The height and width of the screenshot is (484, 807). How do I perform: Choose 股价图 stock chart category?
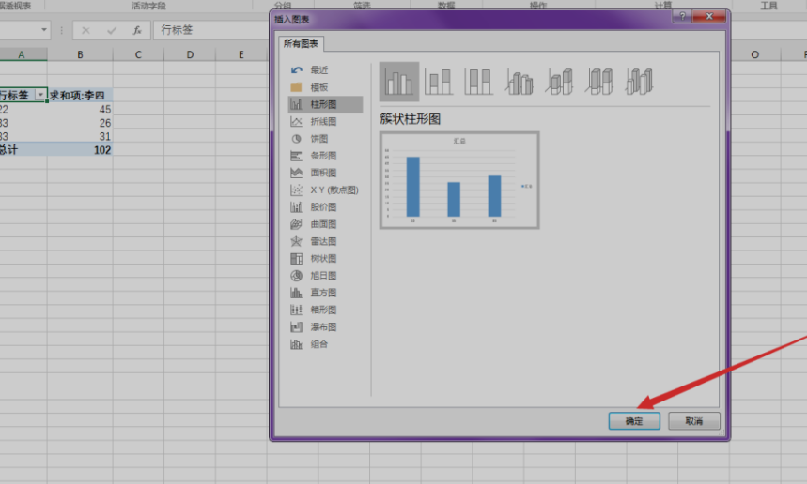[x=325, y=207]
